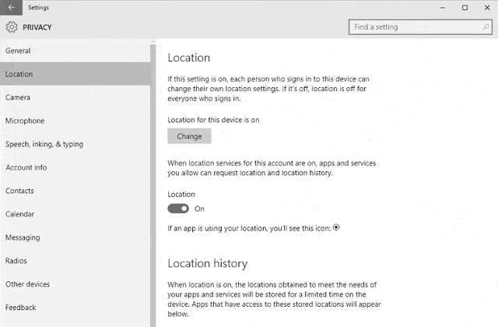Open Speech, inking, & typing settings
The width and height of the screenshot is (498, 327).
tap(75, 144)
